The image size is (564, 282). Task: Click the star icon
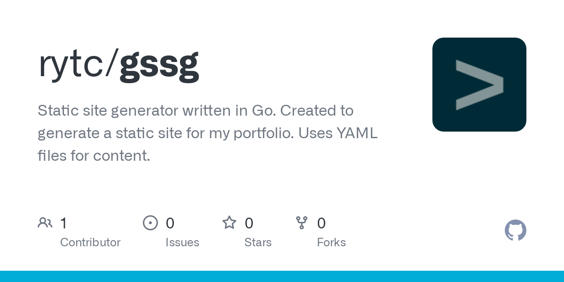tap(229, 223)
